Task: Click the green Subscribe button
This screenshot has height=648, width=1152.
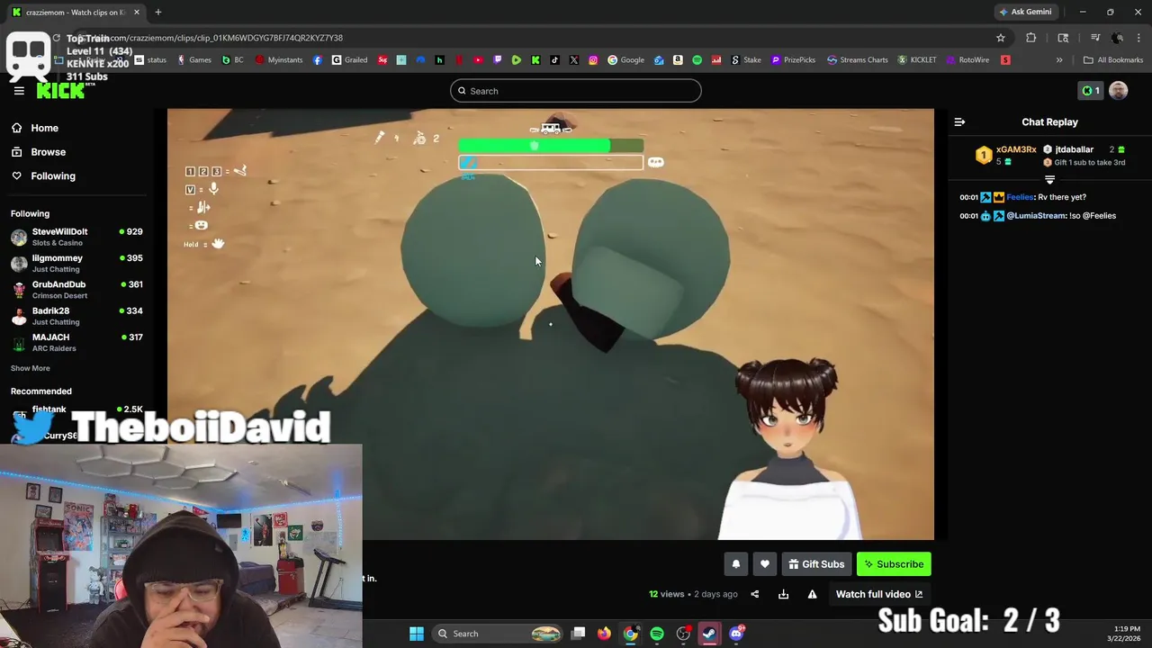Action: [x=894, y=564]
